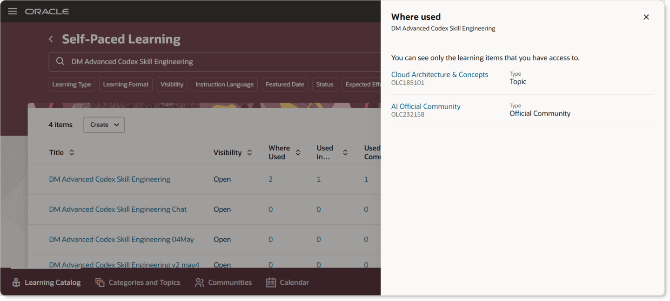
Task: Open DM Advanced Codex Skill Engineering v2 may4 link
Action: tap(124, 265)
